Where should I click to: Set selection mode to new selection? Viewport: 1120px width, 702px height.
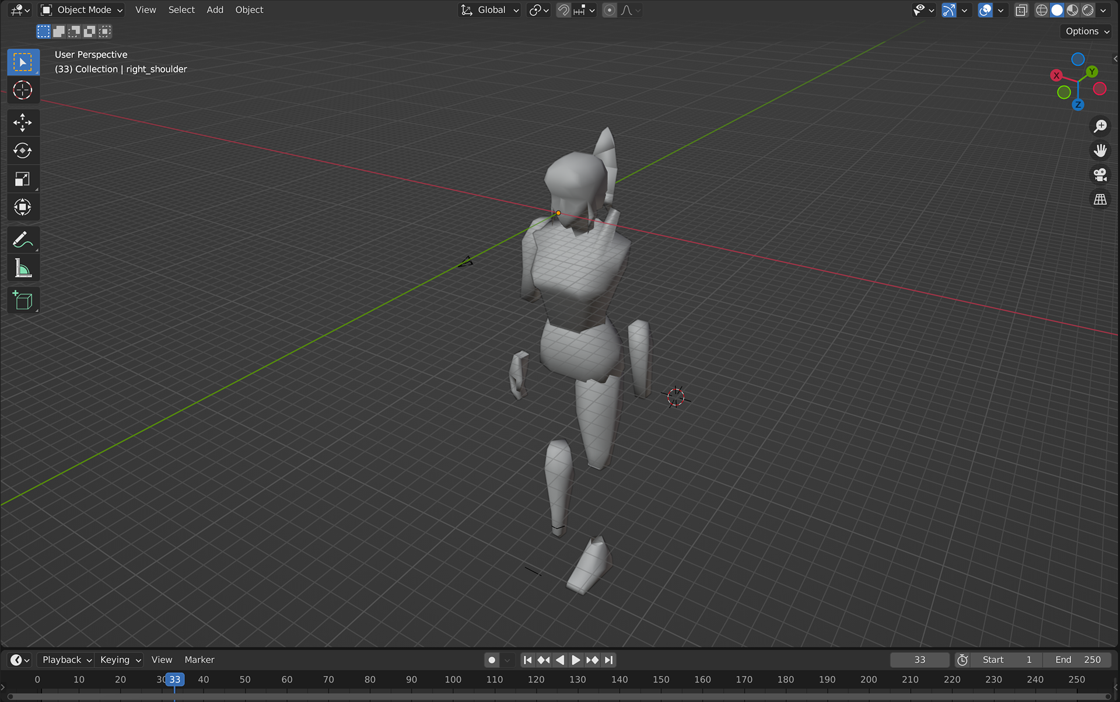[x=44, y=32]
